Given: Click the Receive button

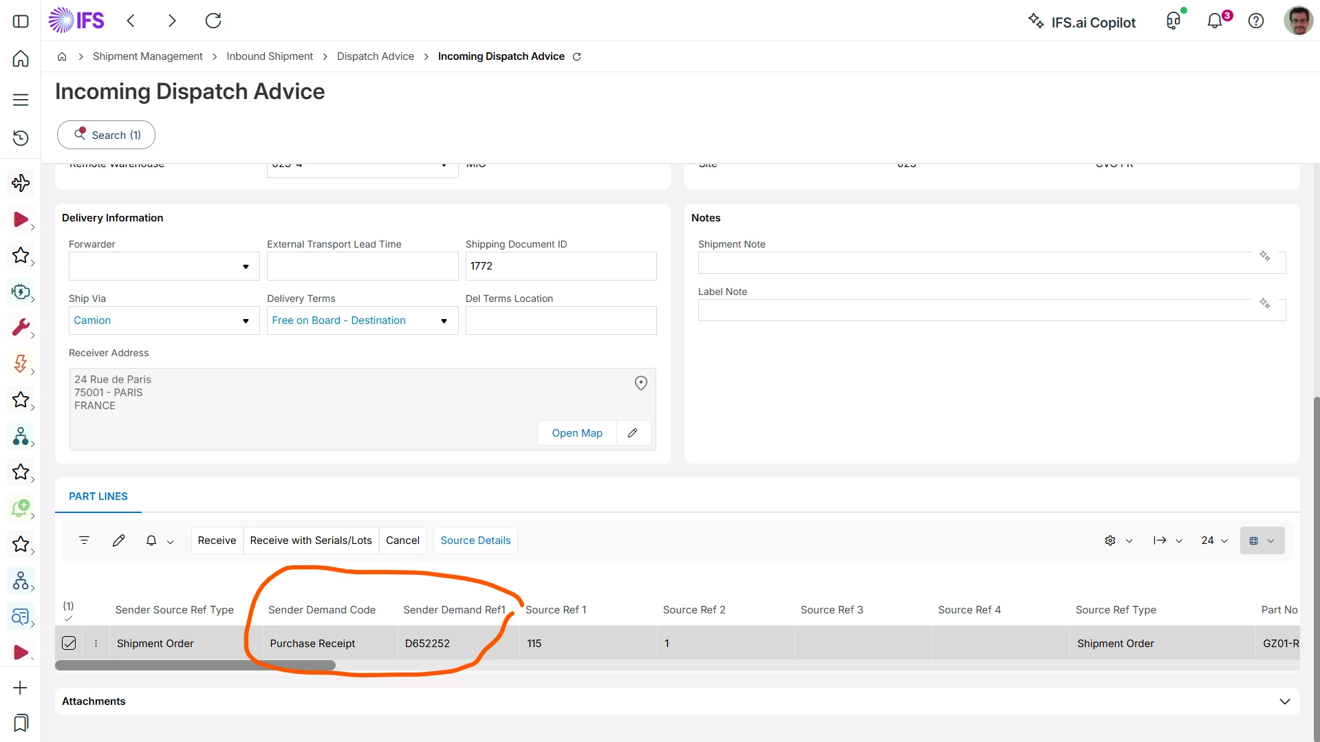Looking at the screenshot, I should coord(217,541).
